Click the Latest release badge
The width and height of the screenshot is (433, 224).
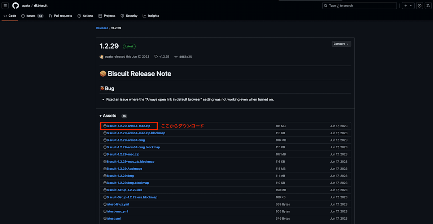[129, 46]
